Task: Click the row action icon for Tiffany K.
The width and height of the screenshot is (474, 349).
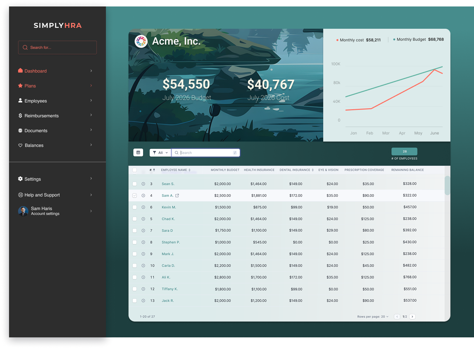Action: (143, 289)
